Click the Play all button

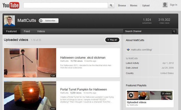point(112,40)
